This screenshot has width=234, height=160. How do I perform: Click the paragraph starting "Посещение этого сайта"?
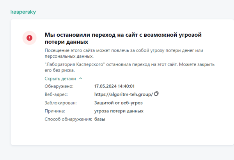tap(124, 53)
